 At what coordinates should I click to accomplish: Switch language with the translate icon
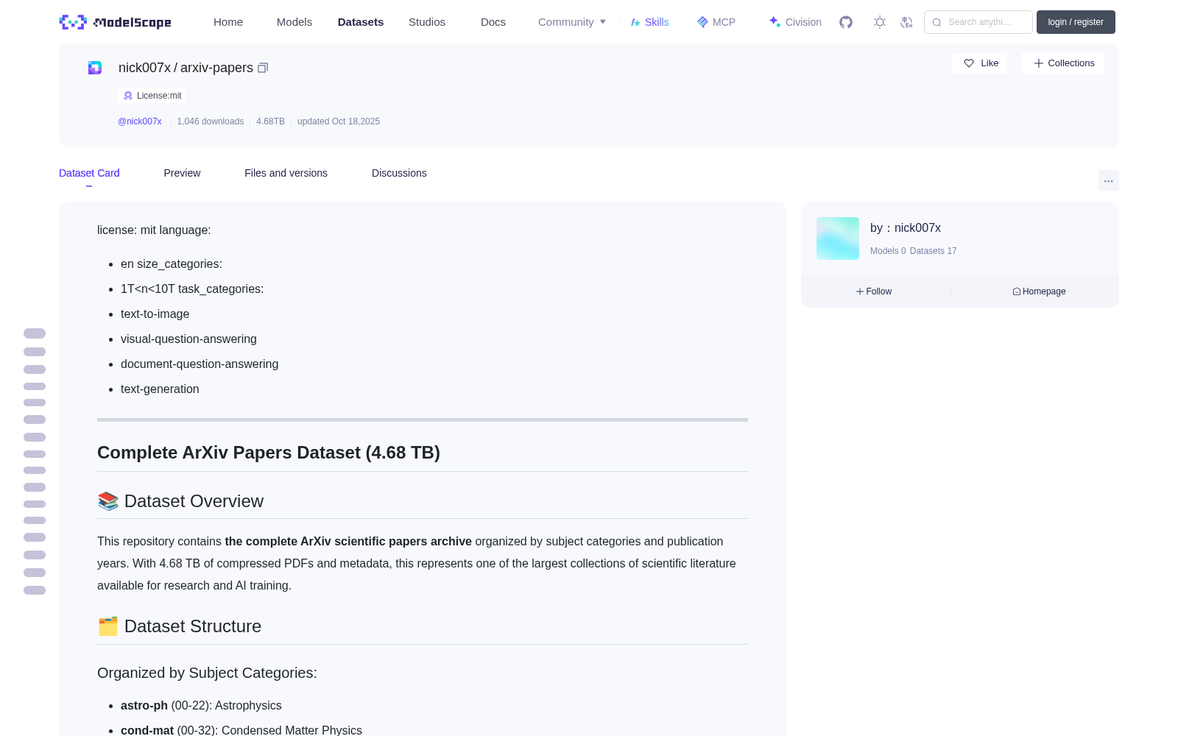coord(907,22)
